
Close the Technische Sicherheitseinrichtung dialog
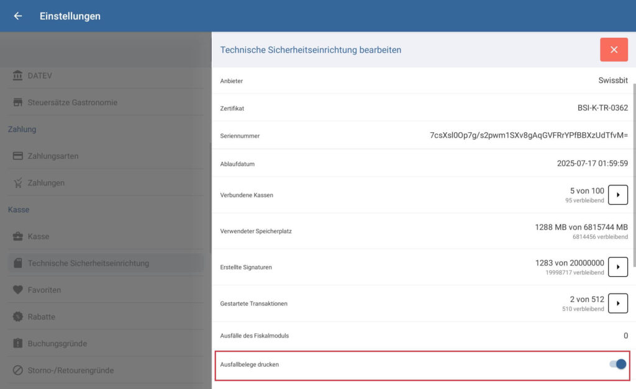(x=614, y=49)
